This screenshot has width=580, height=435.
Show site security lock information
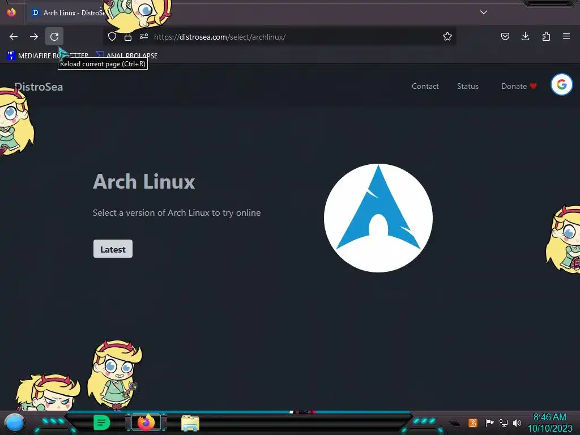tap(128, 37)
